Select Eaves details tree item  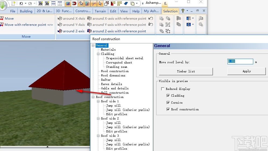(112, 84)
